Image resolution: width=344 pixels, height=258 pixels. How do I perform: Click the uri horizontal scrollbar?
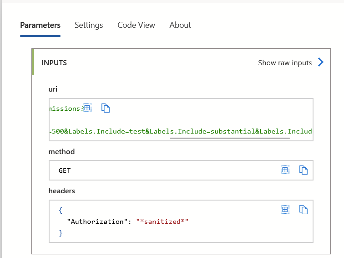pos(229,137)
